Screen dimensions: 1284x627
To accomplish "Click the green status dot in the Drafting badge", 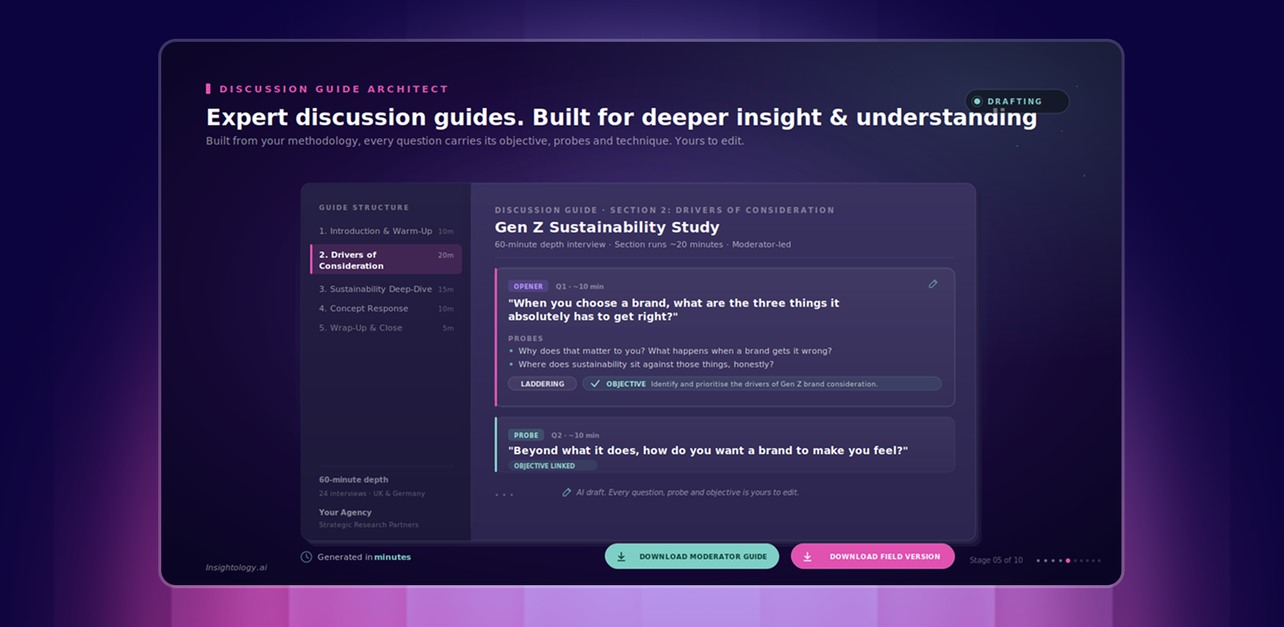I will [977, 102].
